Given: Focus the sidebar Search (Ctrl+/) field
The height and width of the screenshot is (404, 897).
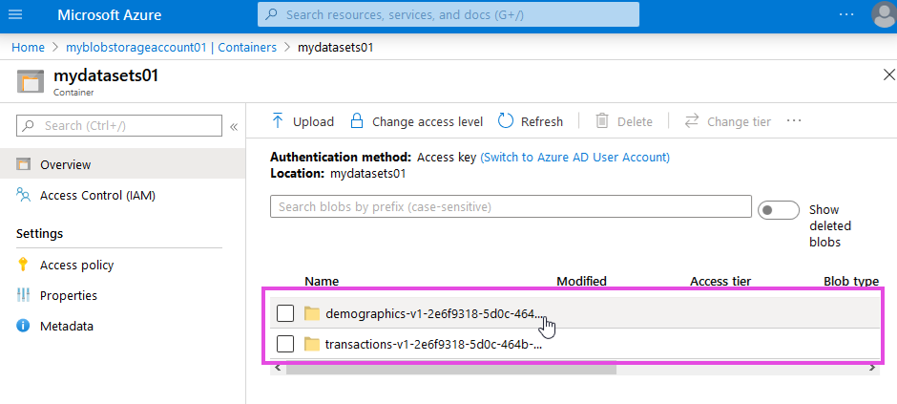Looking at the screenshot, I should point(119,125).
